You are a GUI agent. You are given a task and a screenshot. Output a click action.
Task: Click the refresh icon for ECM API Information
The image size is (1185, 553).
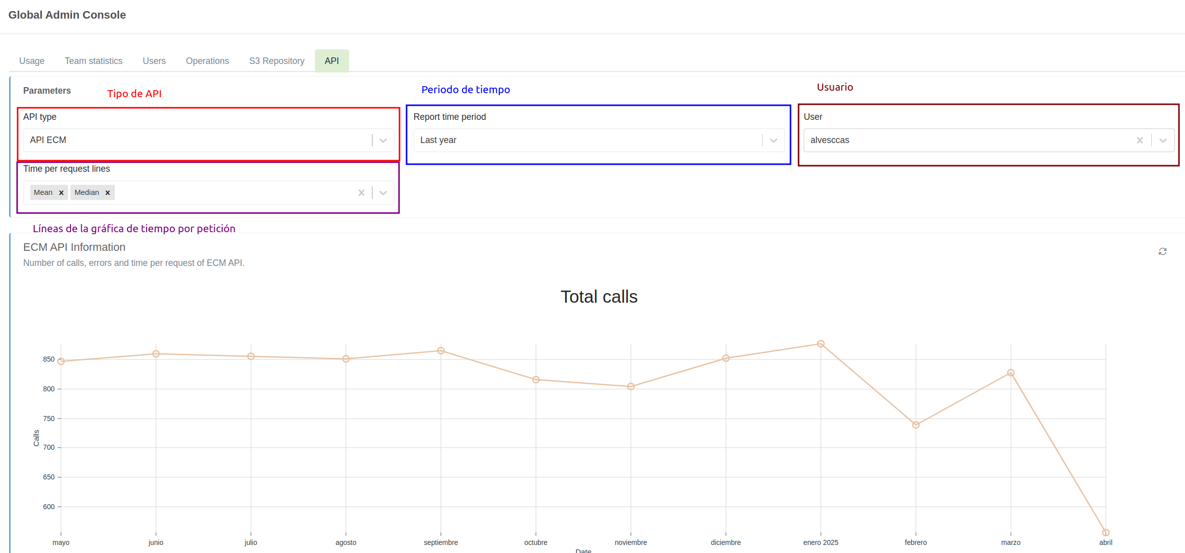[1162, 251]
